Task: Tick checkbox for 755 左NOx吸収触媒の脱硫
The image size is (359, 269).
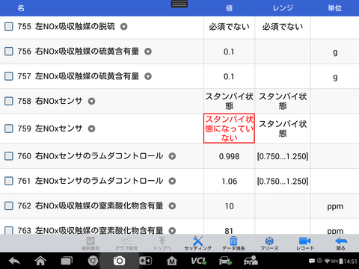Action: click(9, 26)
